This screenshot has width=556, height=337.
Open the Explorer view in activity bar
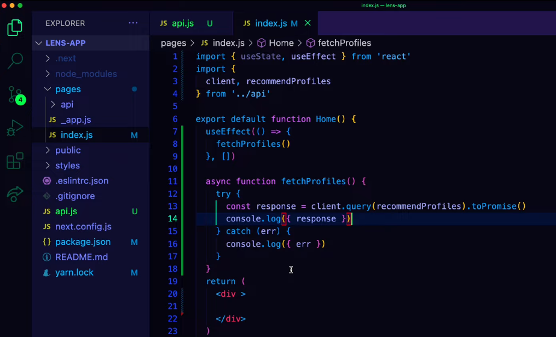[15, 28]
